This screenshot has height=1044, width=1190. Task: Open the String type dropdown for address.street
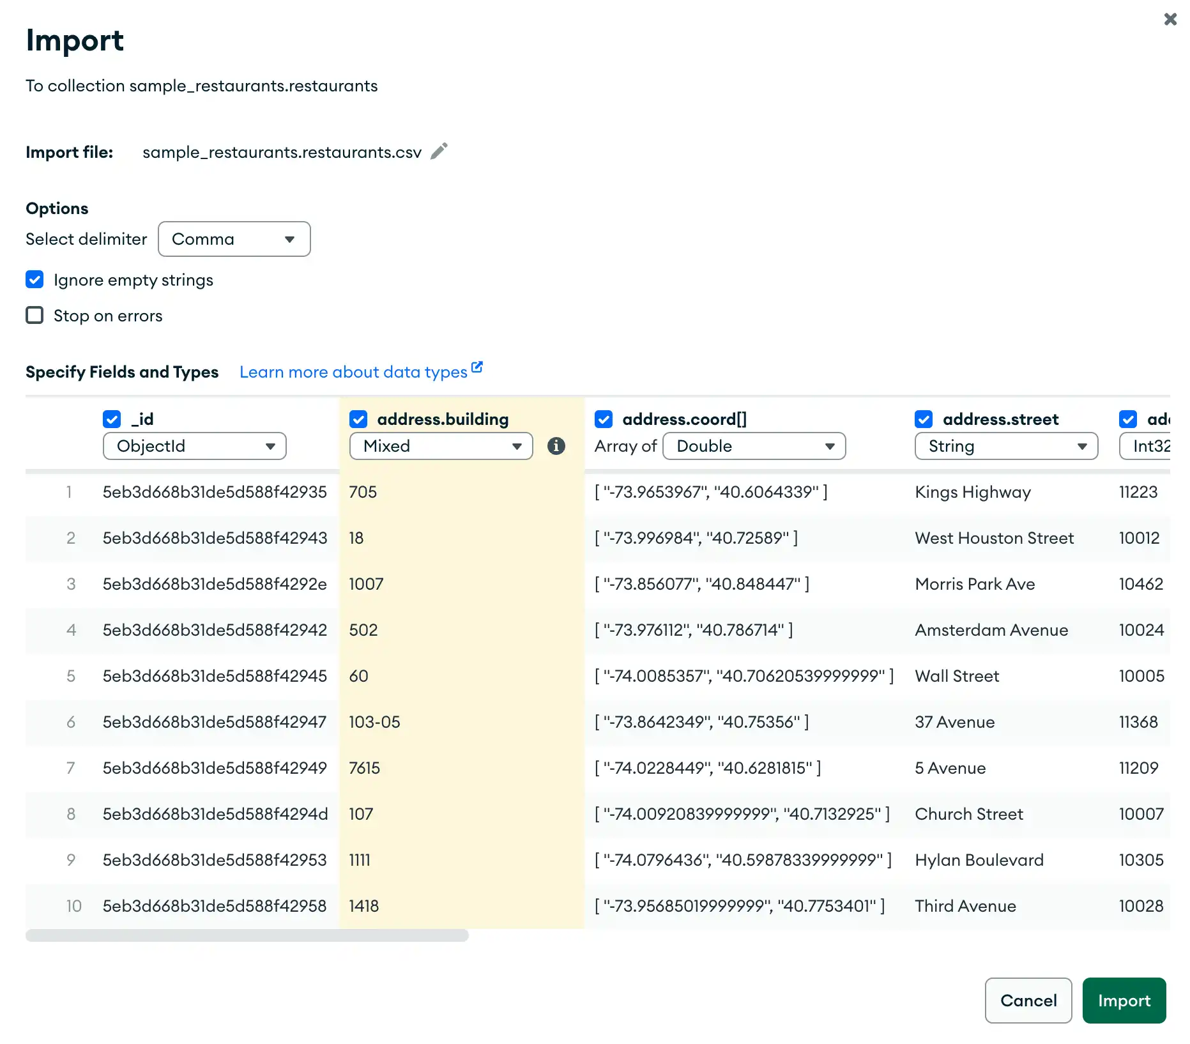pos(1005,446)
